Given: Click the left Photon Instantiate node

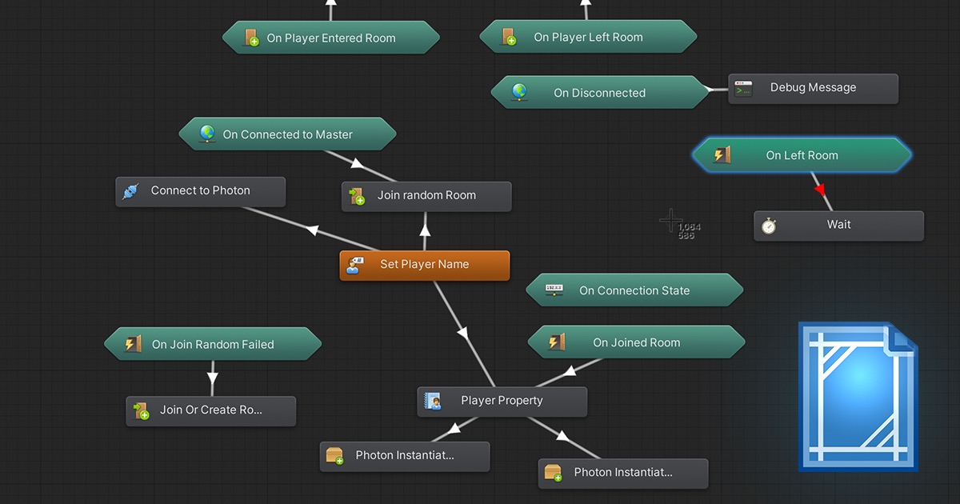Looking at the screenshot, I should [x=405, y=456].
